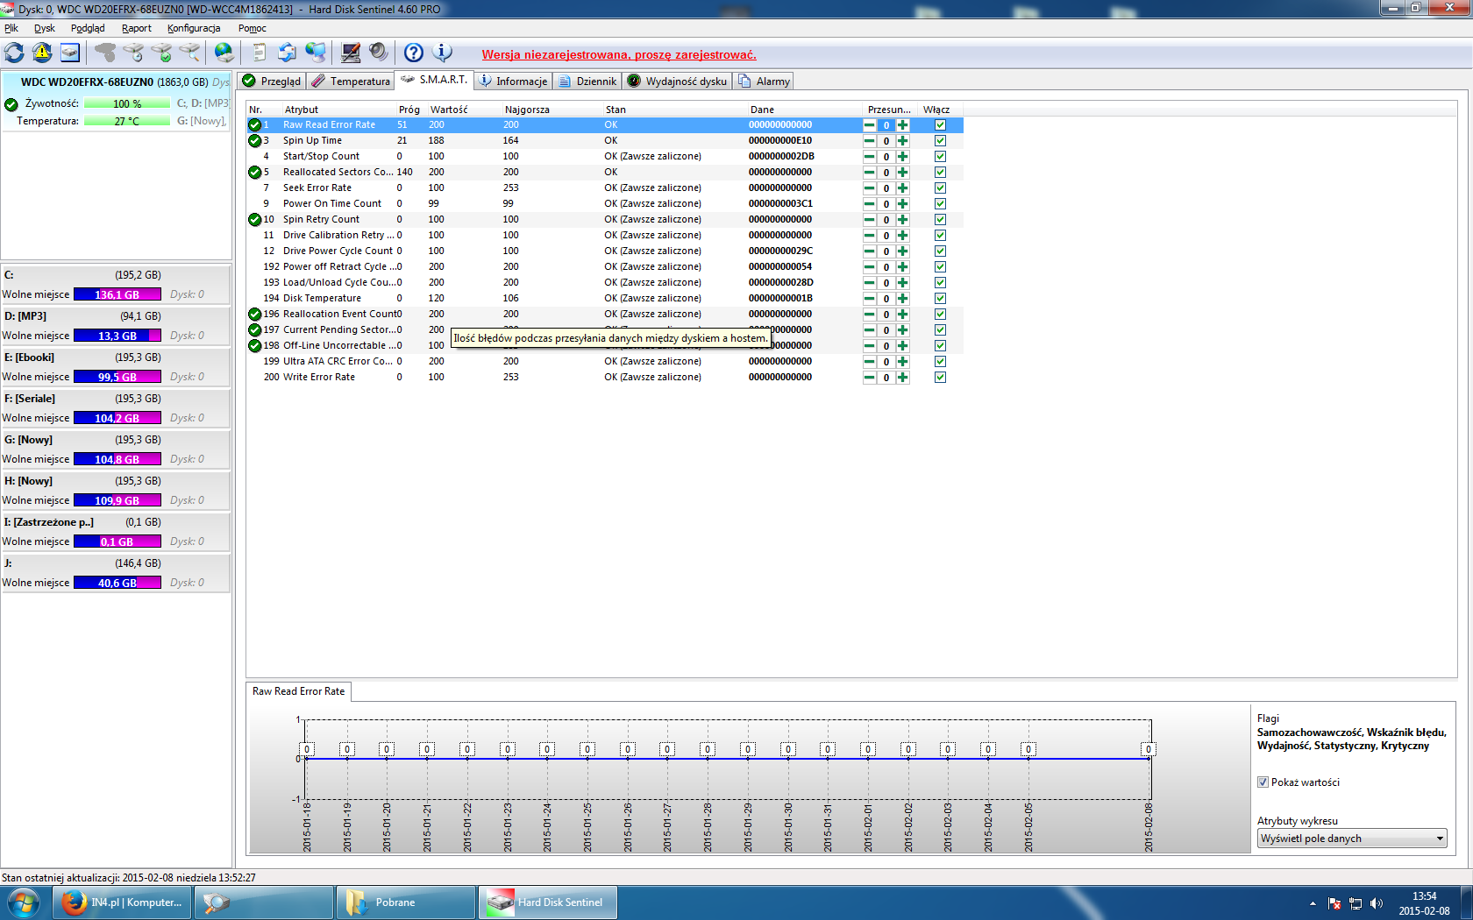The height and width of the screenshot is (920, 1473).
Task: Open the report notepad toolbar icon
Action: pyautogui.click(x=260, y=53)
